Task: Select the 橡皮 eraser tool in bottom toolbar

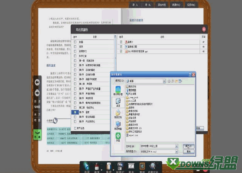Action: (109, 168)
